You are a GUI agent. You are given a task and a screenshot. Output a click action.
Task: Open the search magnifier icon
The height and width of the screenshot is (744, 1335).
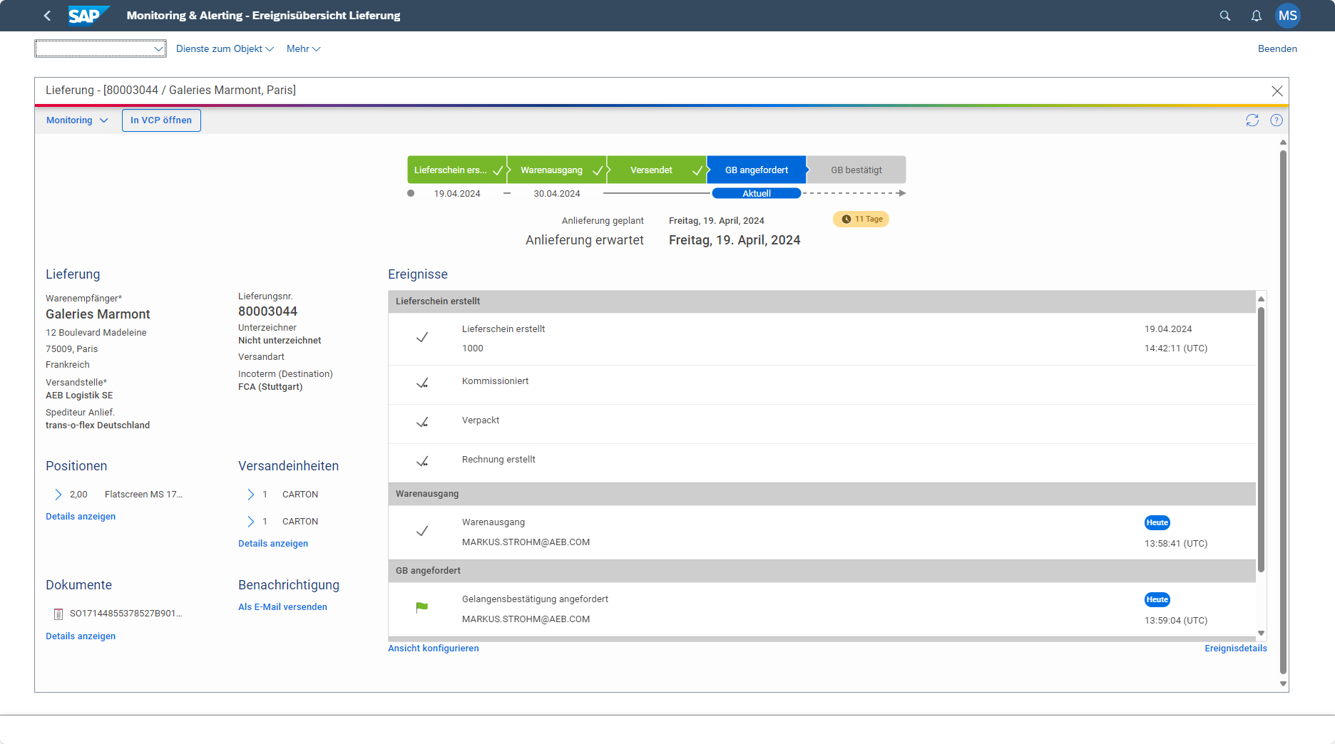point(1224,15)
